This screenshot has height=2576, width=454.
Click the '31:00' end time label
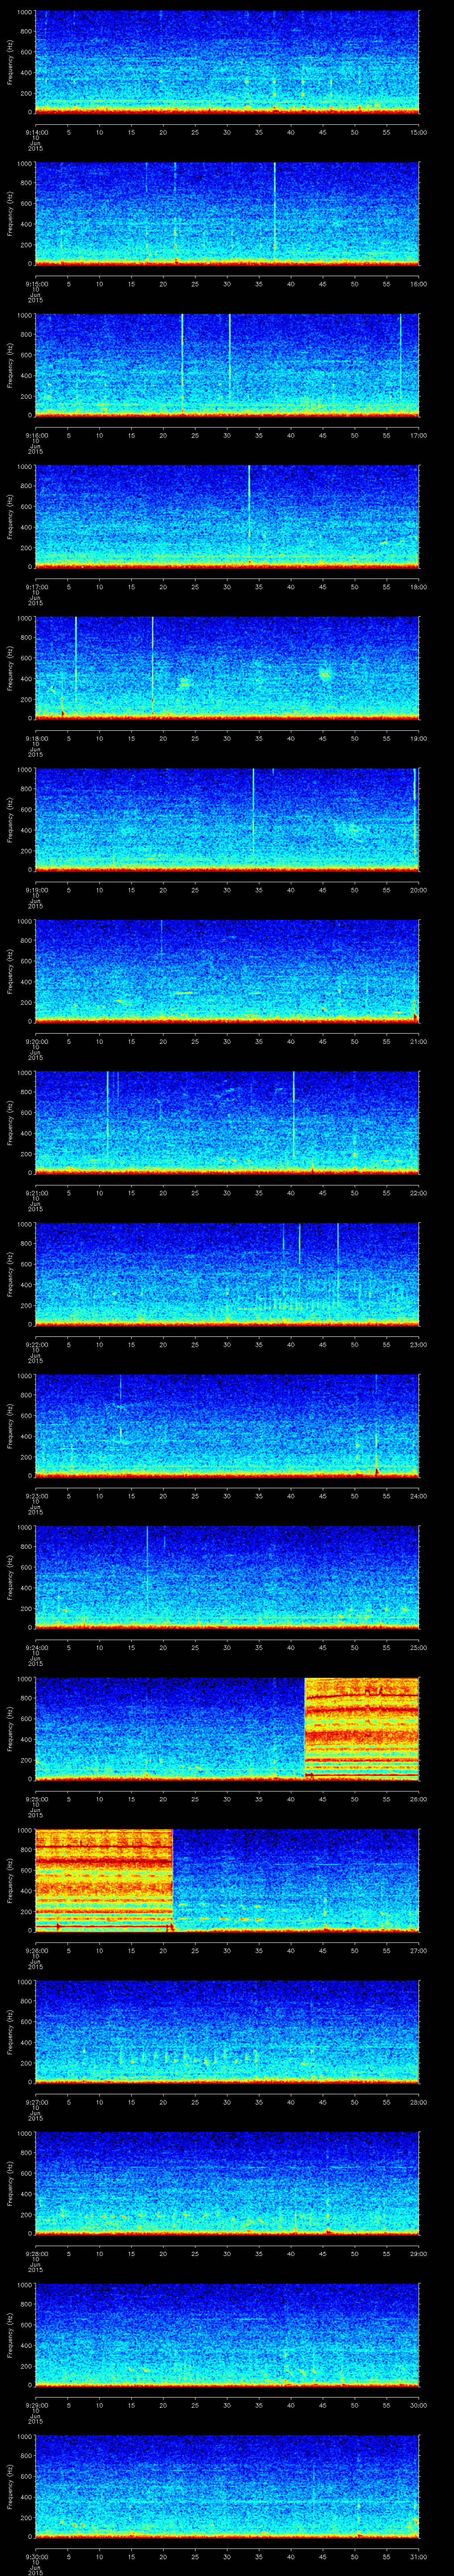(x=419, y=2556)
